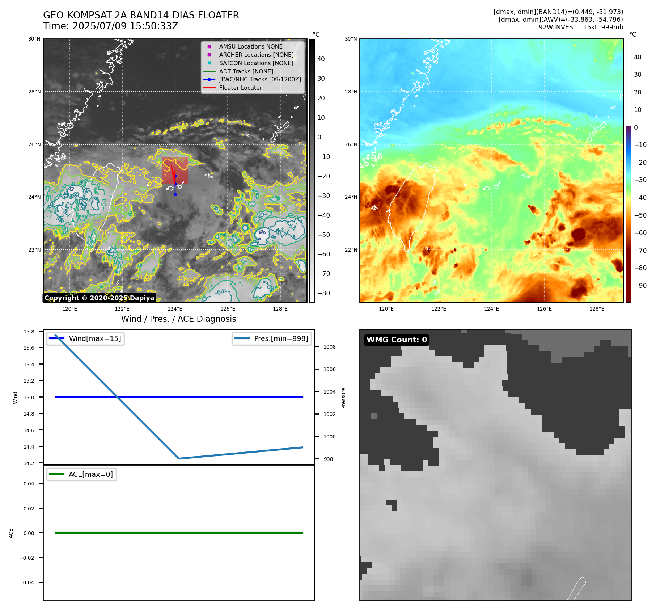This screenshot has width=656, height=614.
Task: Click the Pres.[min=998] legend entry
Action: click(272, 338)
